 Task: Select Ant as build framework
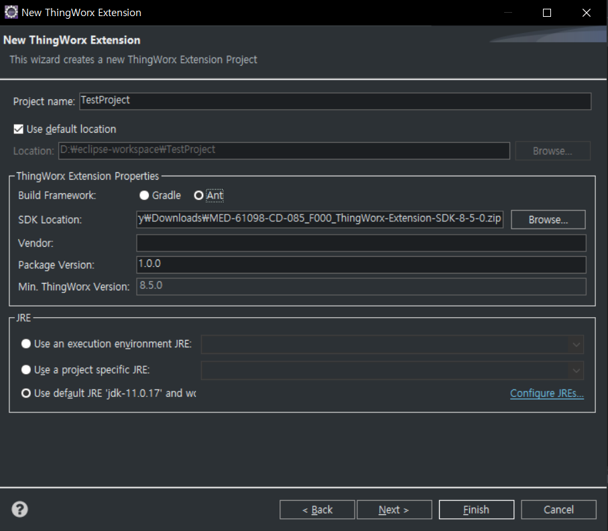198,195
